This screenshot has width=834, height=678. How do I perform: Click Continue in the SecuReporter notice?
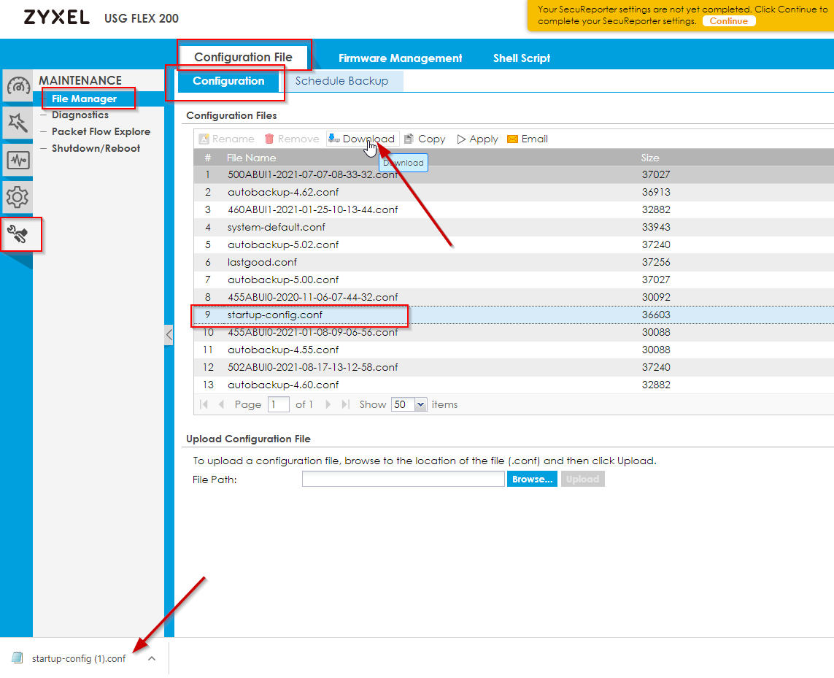(x=728, y=21)
